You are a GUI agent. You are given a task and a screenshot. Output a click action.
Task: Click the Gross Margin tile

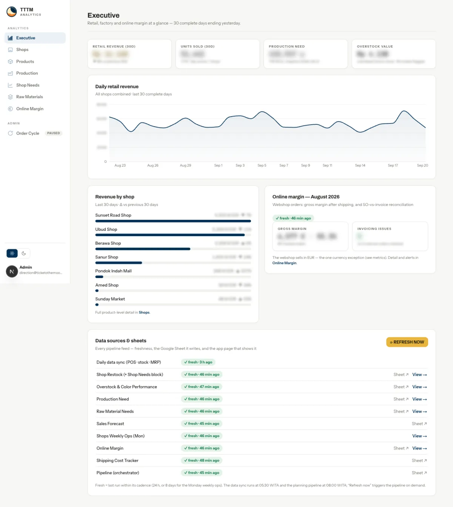[x=310, y=236]
